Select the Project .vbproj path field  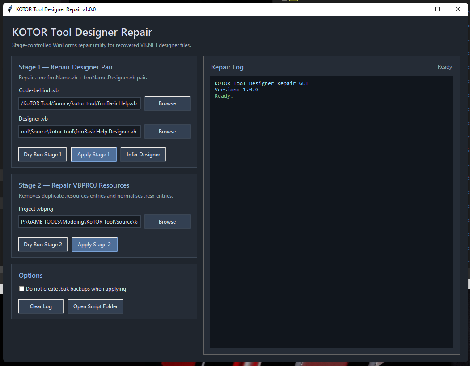80,222
